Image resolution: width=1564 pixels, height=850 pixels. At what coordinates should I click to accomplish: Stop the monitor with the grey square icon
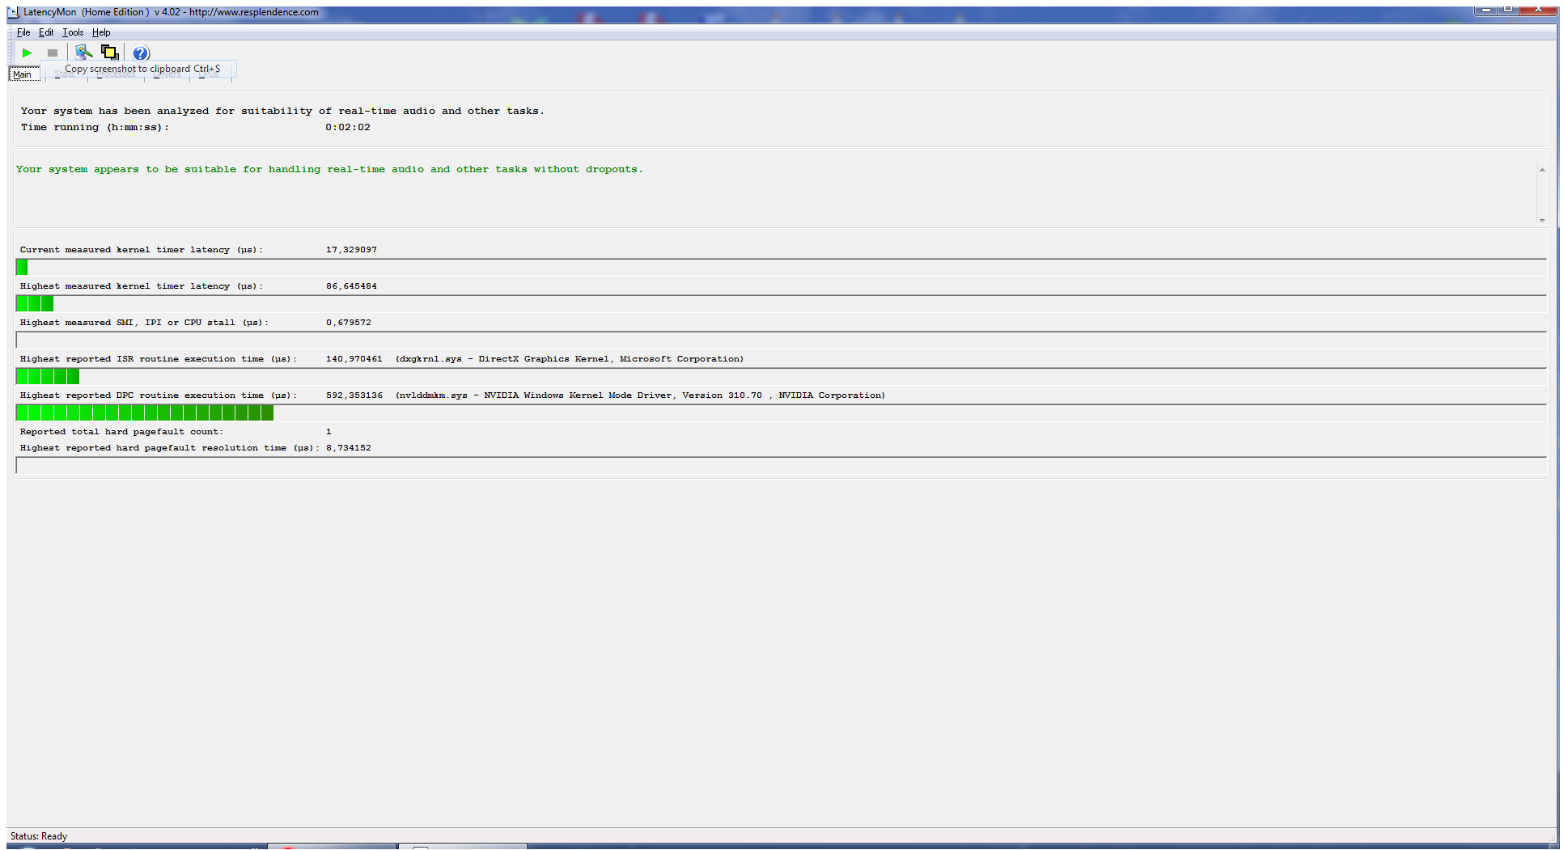coord(53,53)
